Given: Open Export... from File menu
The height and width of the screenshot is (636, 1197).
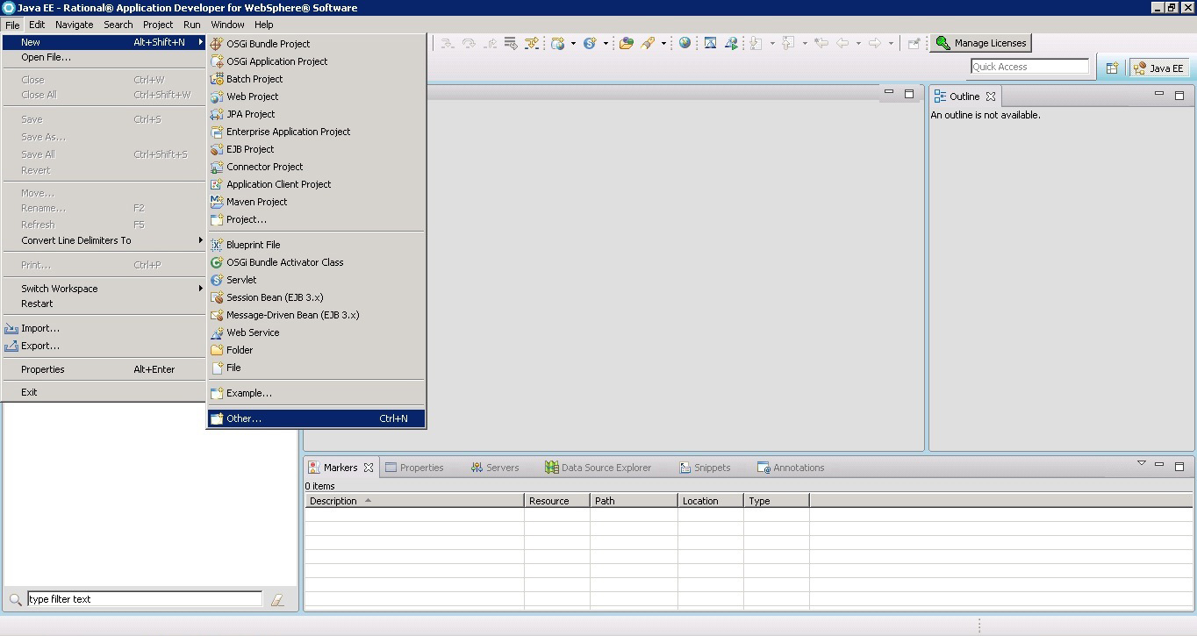Looking at the screenshot, I should point(104,346).
